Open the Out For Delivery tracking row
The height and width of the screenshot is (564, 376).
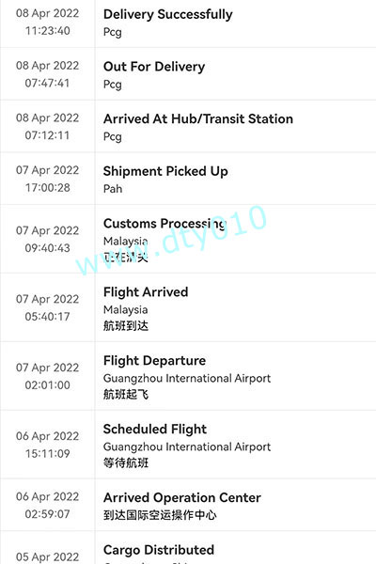[x=188, y=74]
